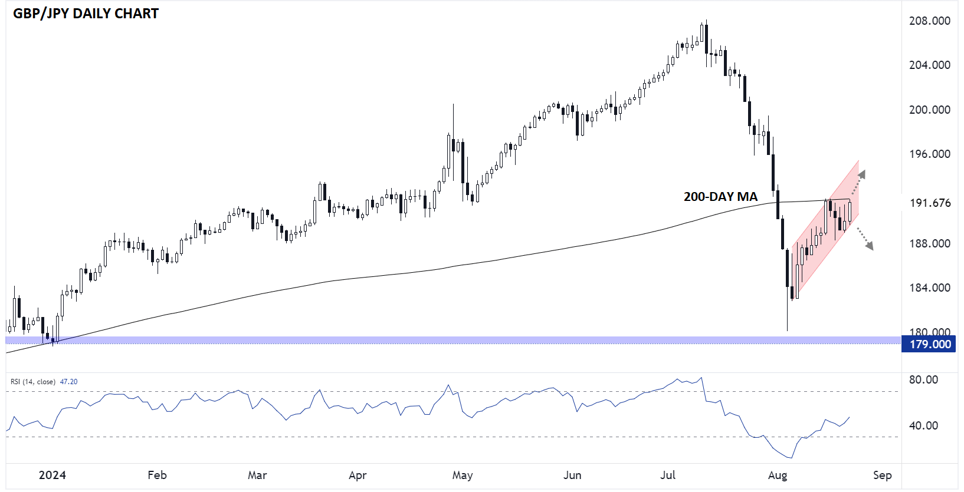Click the 184.000 price axis label
964x492 pixels.
pyautogui.click(x=930, y=288)
